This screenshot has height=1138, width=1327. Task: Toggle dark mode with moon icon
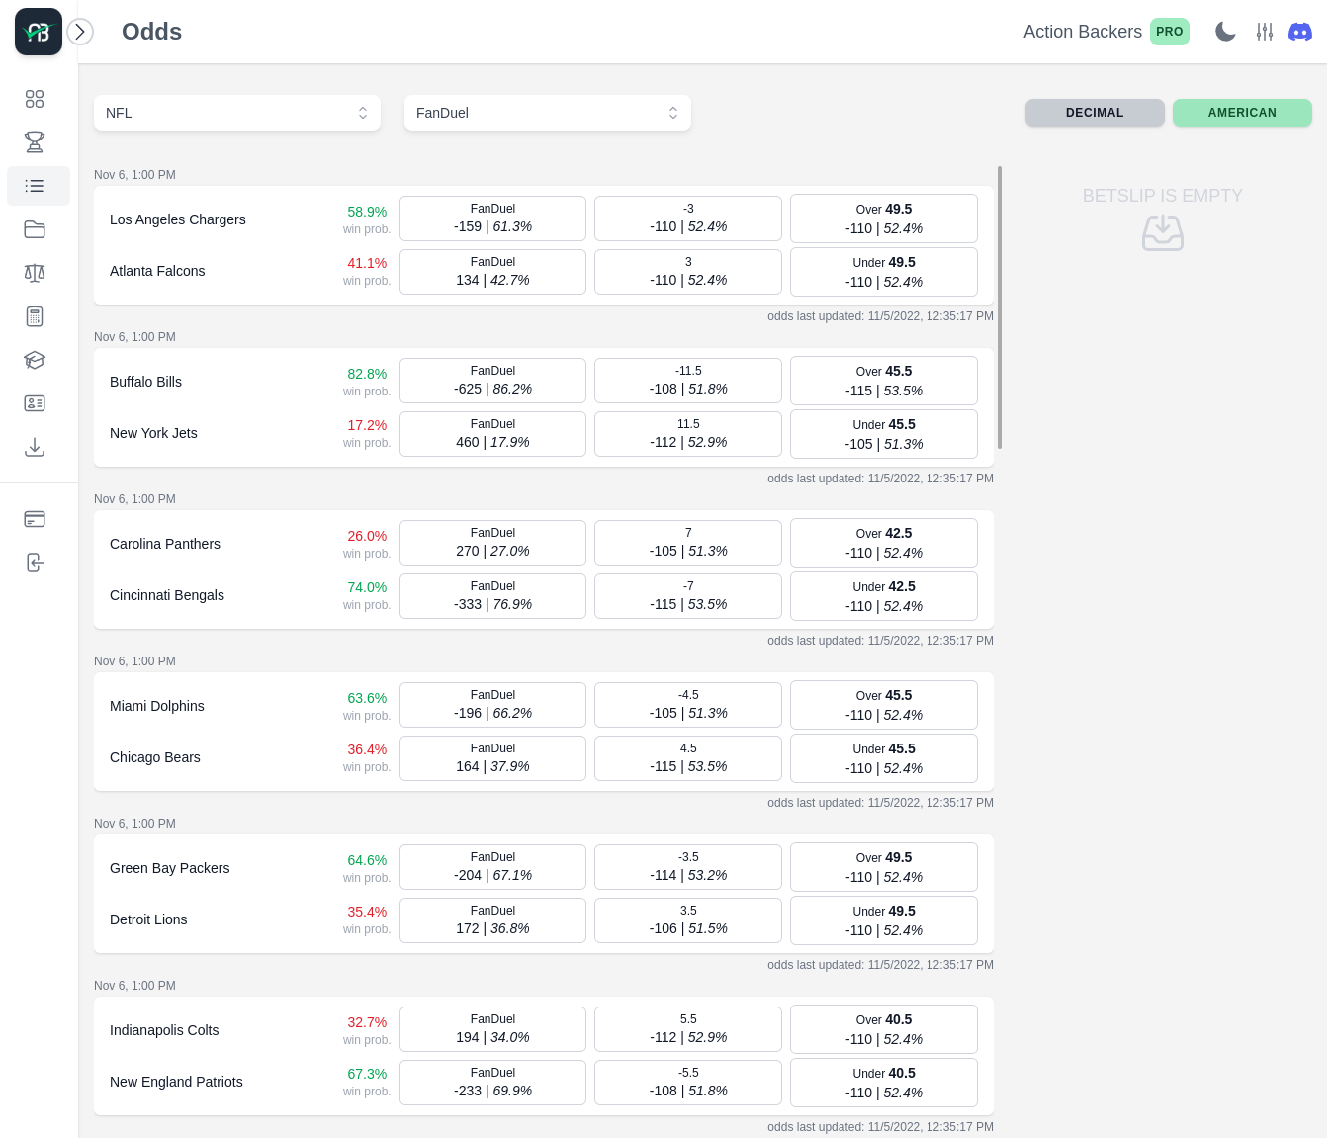click(1225, 32)
